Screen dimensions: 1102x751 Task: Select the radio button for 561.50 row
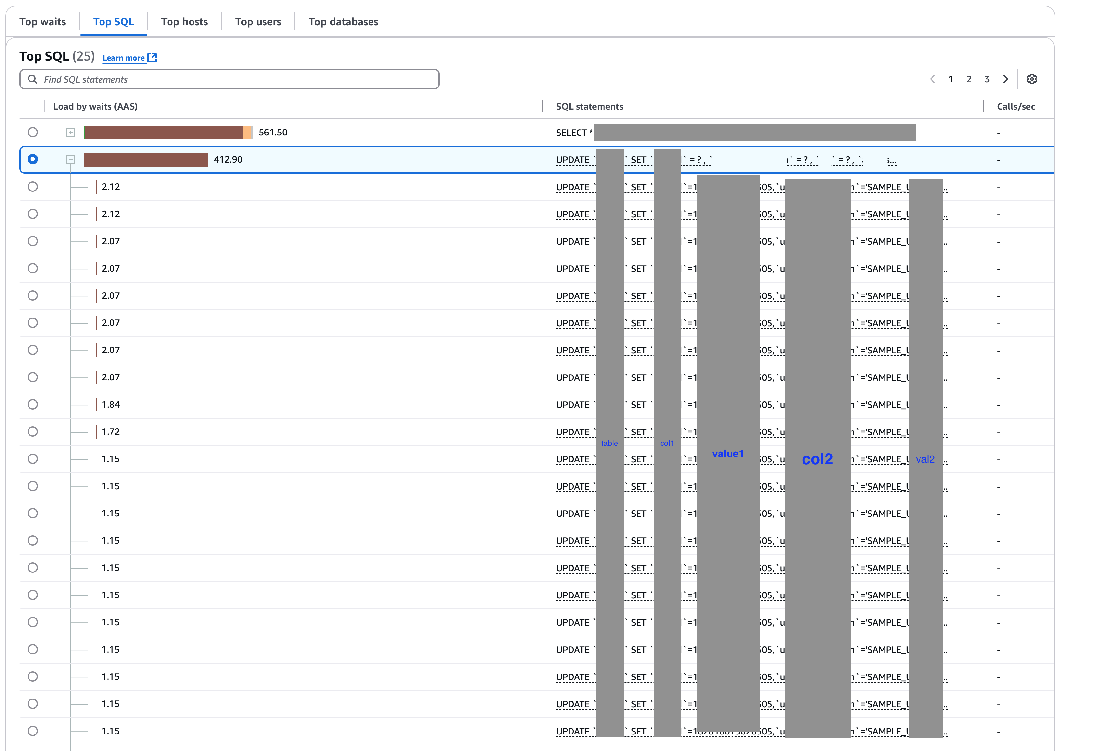click(x=33, y=132)
